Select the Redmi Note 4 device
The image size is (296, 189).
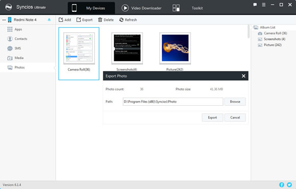point(25,20)
